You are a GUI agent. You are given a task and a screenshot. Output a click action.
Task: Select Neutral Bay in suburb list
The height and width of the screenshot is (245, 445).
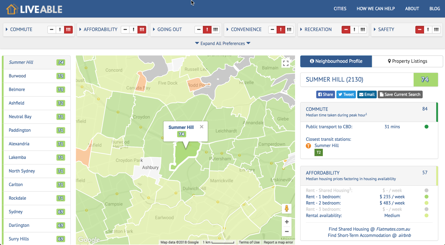pos(37,117)
